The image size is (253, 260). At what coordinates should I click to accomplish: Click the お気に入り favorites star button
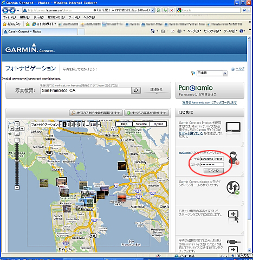pyautogui.click(x=11, y=24)
